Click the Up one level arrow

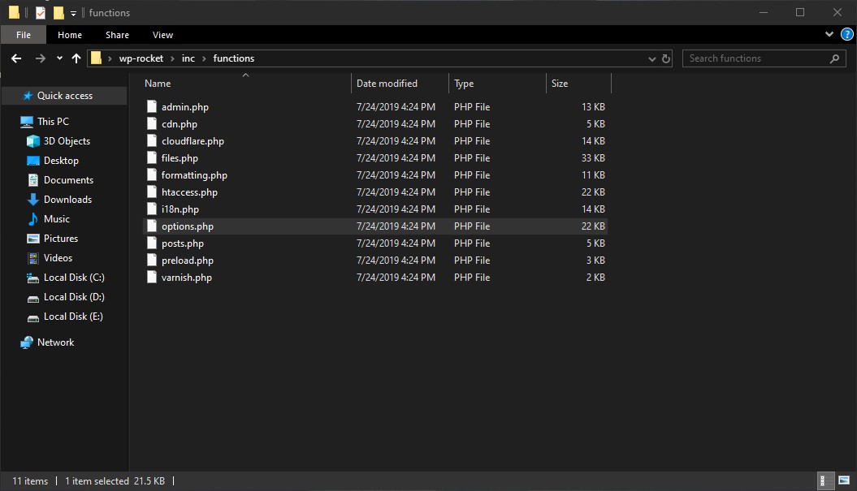pyautogui.click(x=76, y=58)
